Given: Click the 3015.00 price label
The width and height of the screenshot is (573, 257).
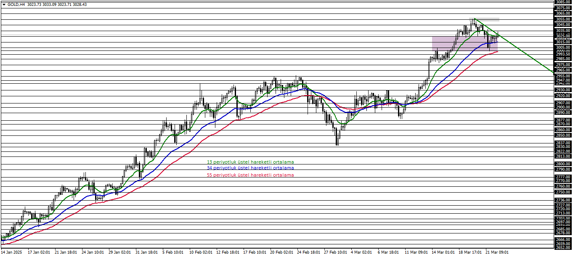Looking at the screenshot, I should coord(562,42).
